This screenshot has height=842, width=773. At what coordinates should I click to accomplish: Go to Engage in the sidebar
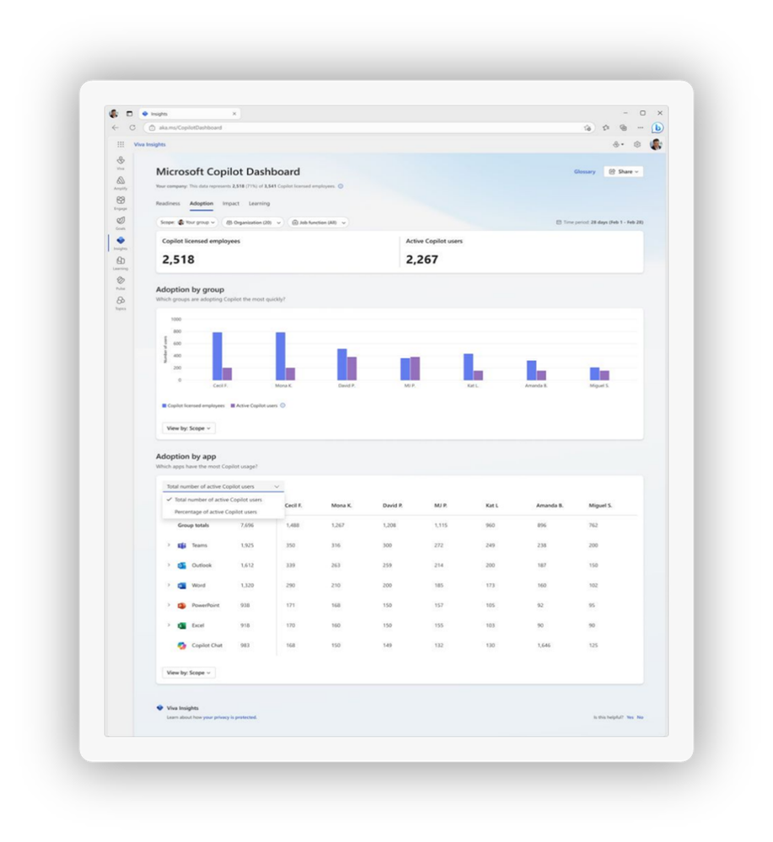pyautogui.click(x=121, y=202)
